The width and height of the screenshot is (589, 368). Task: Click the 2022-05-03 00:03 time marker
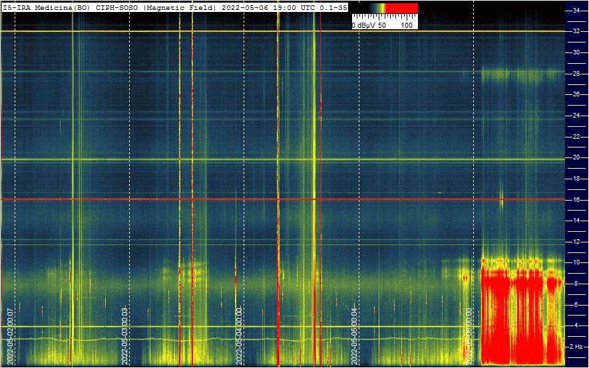(x=124, y=336)
